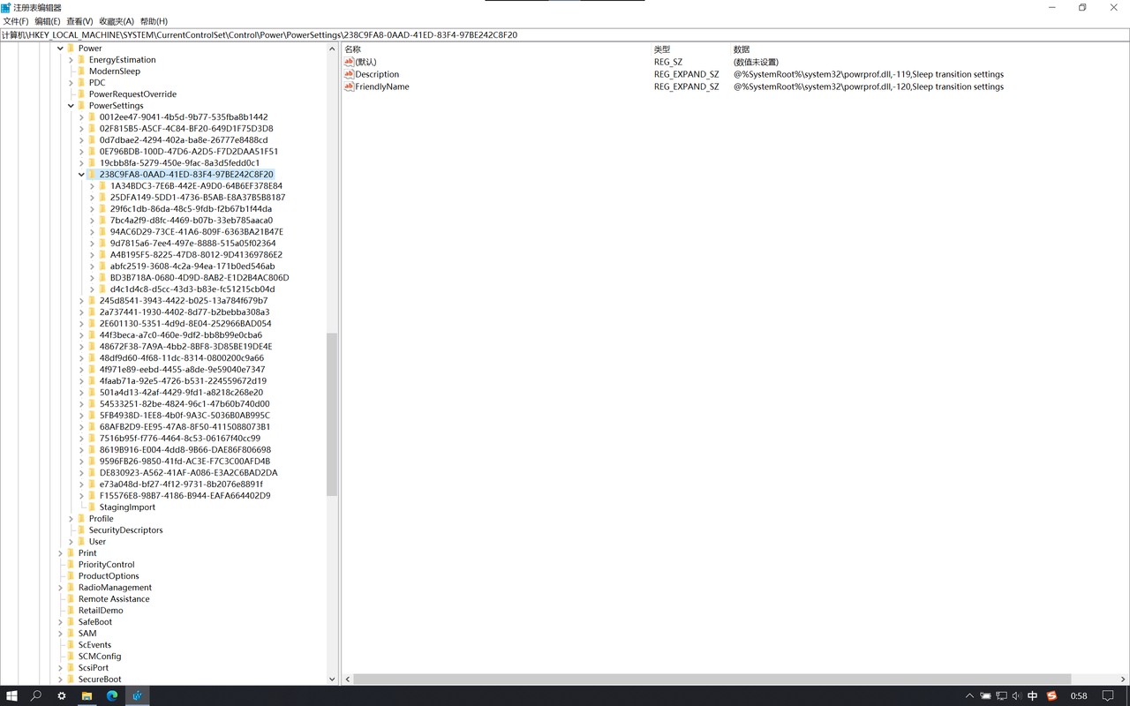This screenshot has width=1130, height=706.
Task: Select the d4c1d4c8-d5cc-43d3 subkey
Action: click(192, 289)
